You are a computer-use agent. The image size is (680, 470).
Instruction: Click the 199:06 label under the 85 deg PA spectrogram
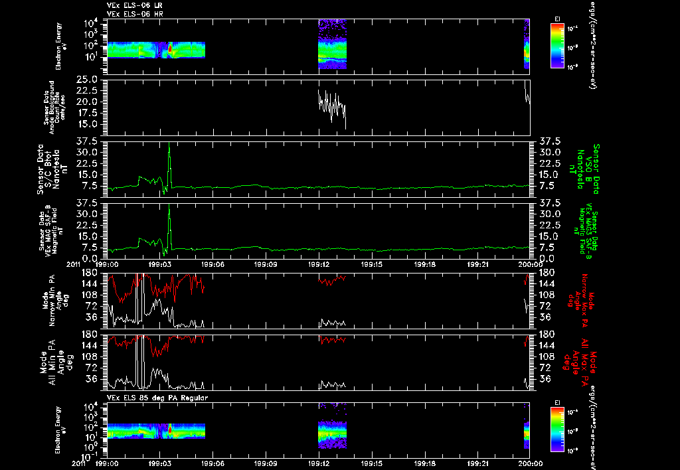(212, 463)
